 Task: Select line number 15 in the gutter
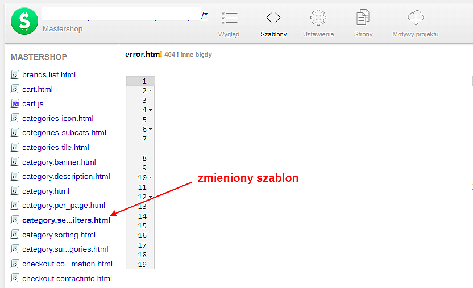coord(142,226)
